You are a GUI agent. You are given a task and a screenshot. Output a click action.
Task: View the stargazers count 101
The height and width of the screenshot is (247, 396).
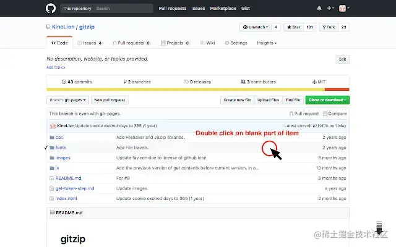pos(309,27)
